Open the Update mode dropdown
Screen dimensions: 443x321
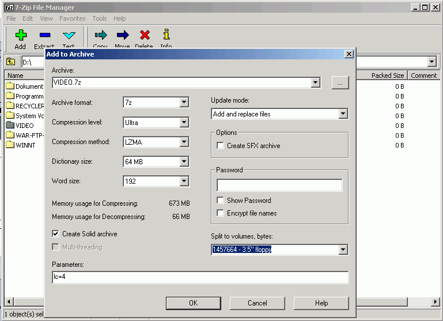343,114
